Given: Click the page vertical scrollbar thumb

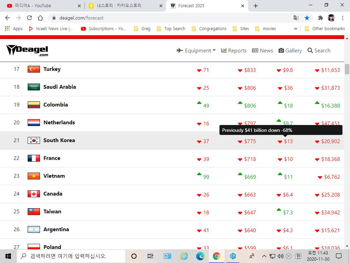Looking at the screenshot, I should 347,69.
